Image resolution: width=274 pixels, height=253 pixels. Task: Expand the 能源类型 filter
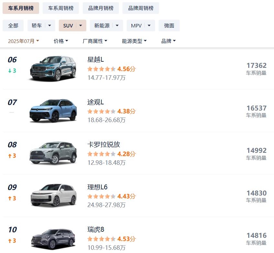(x=134, y=41)
